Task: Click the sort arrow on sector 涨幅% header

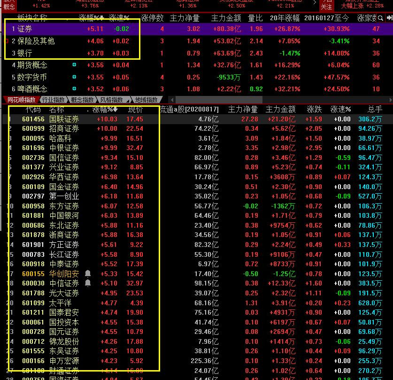Action: click(x=102, y=18)
